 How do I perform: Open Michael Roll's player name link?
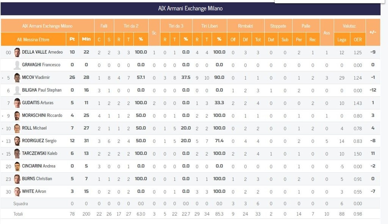[34, 128]
